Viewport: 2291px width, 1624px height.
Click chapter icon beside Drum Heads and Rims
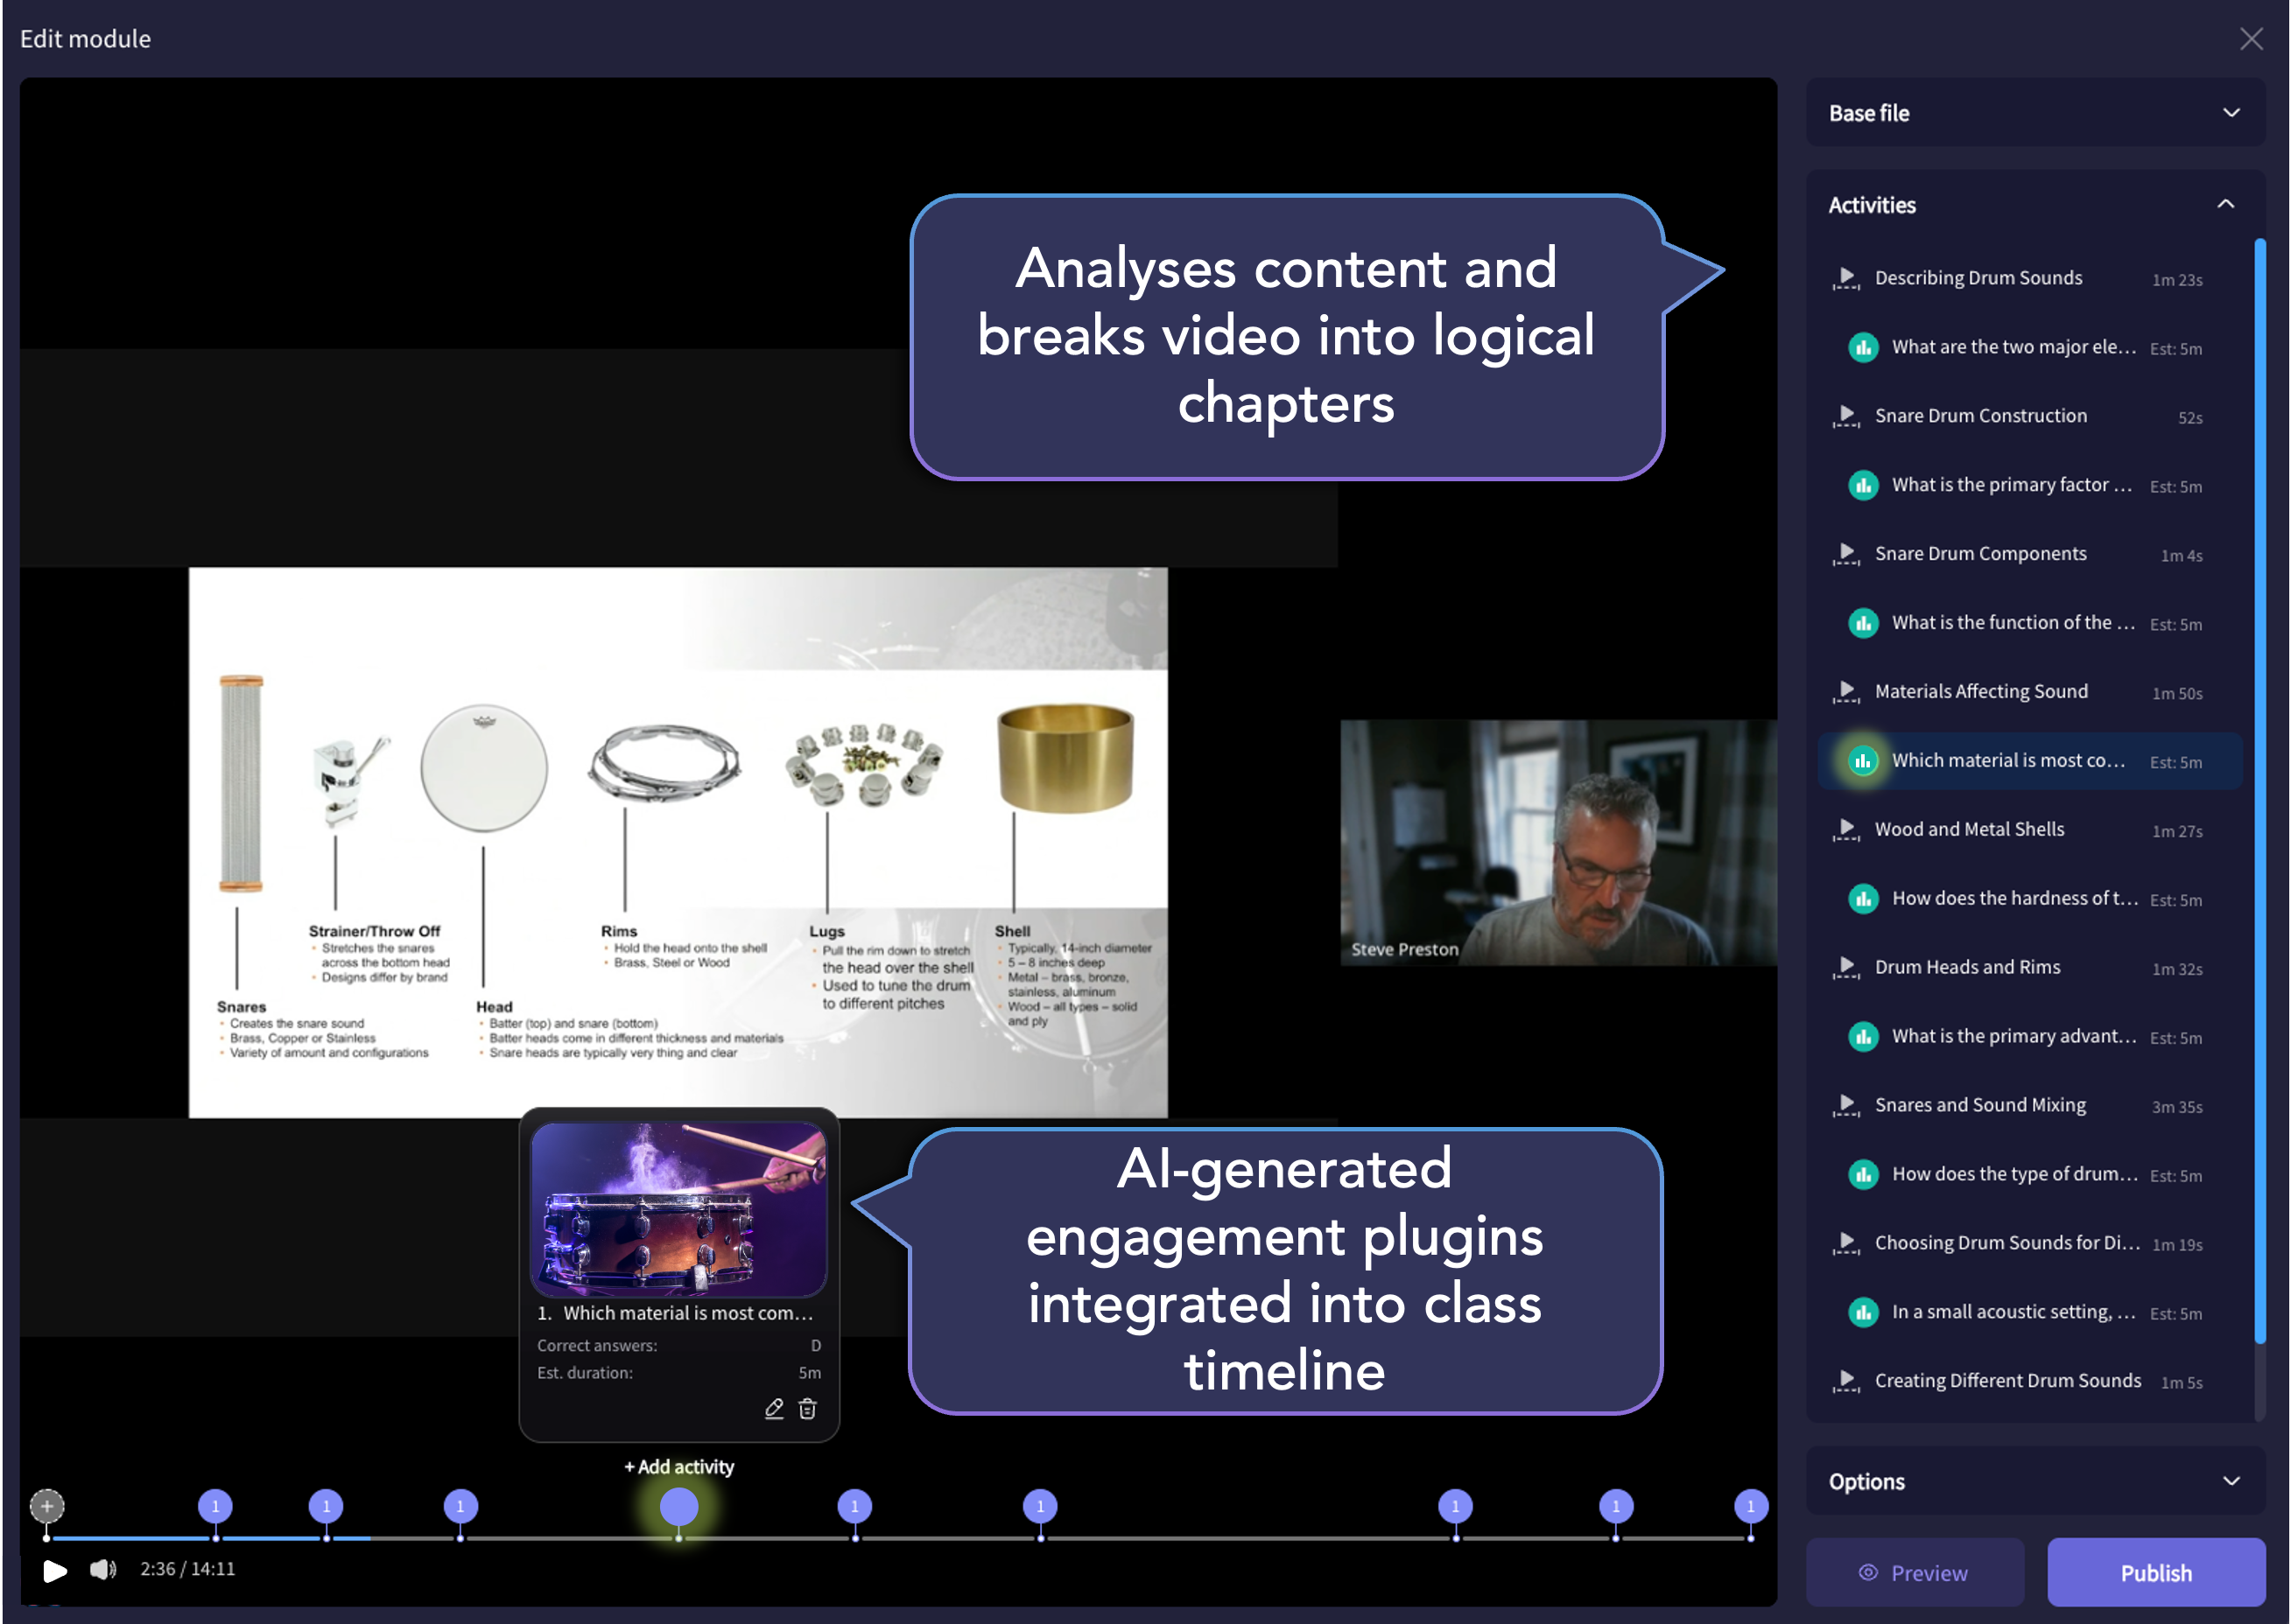[x=1845, y=968]
